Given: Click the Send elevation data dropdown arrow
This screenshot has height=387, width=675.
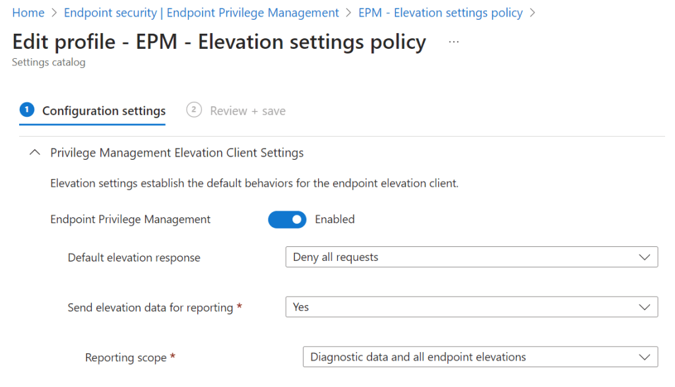Looking at the screenshot, I should (645, 307).
